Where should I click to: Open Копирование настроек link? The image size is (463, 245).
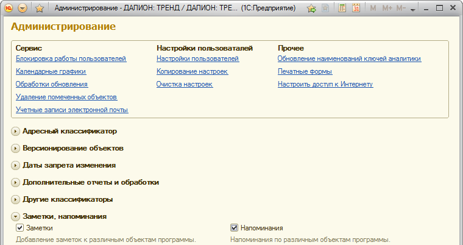tap(193, 71)
